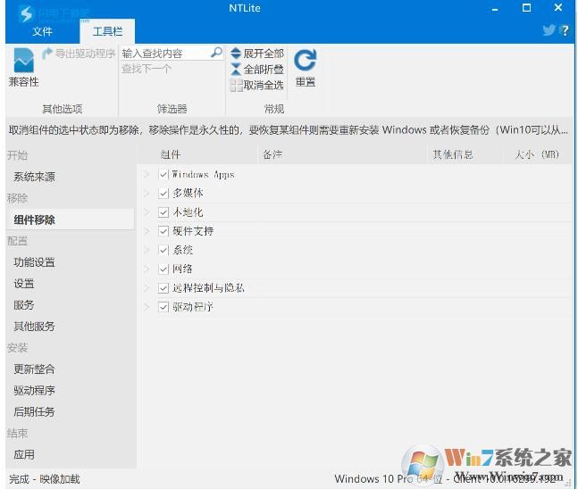
Task: Expand the 系统 tree node
Action: (x=147, y=251)
